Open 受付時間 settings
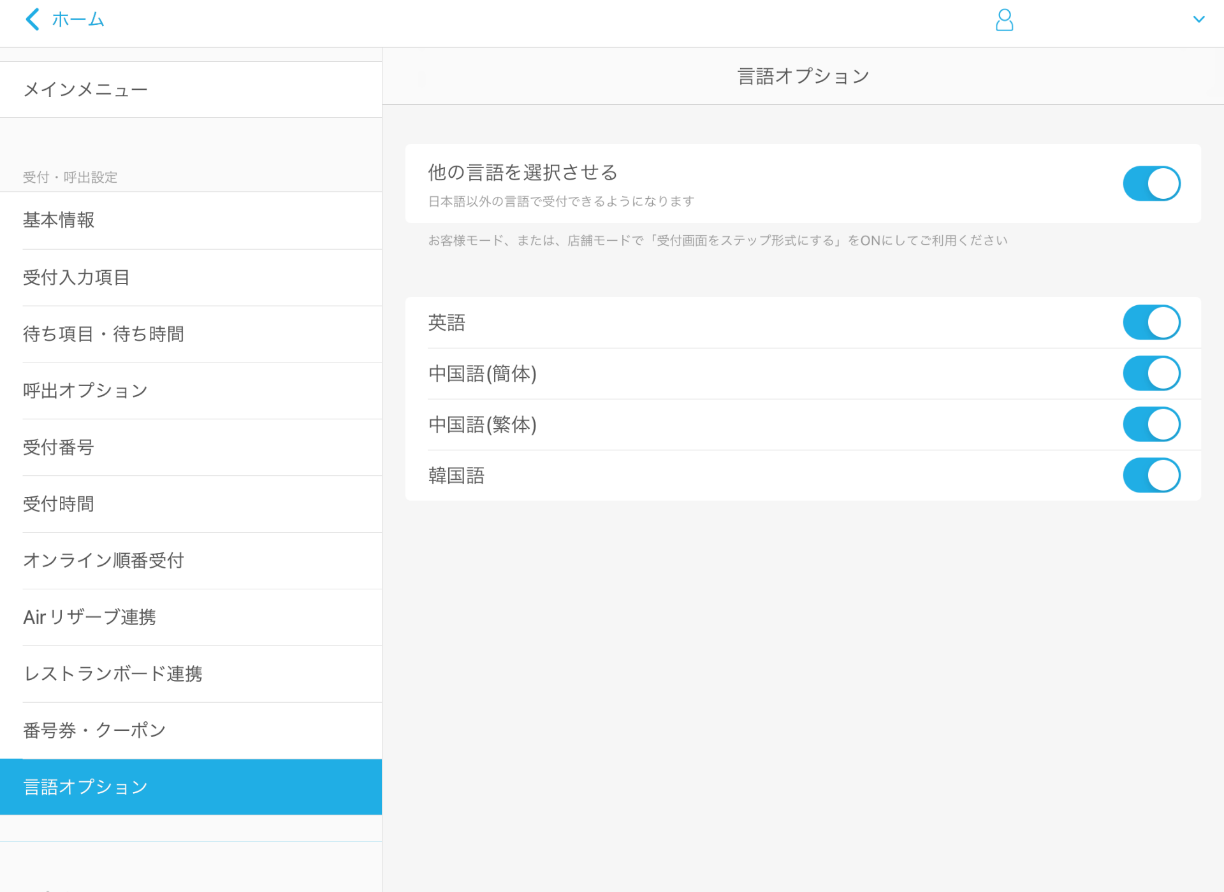 [59, 504]
